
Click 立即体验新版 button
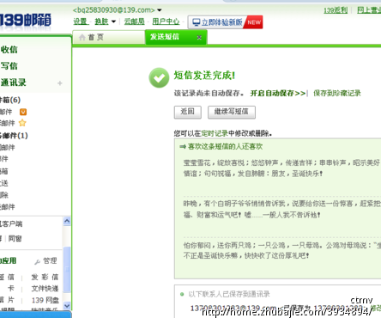(x=225, y=22)
